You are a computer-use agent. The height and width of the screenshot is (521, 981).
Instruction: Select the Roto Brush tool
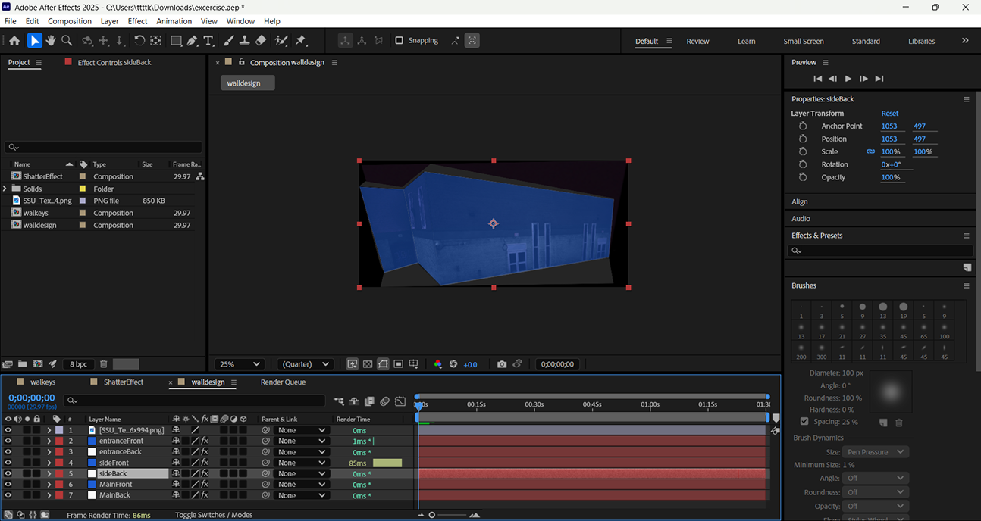point(281,40)
